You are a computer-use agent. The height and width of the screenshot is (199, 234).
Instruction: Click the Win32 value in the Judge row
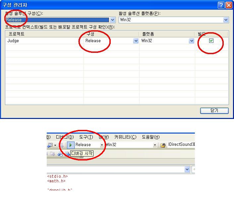point(146,41)
